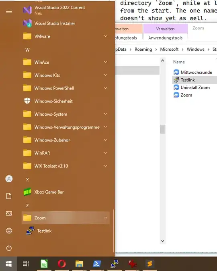
Task: Sort files by Name column header
Action: click(179, 62)
